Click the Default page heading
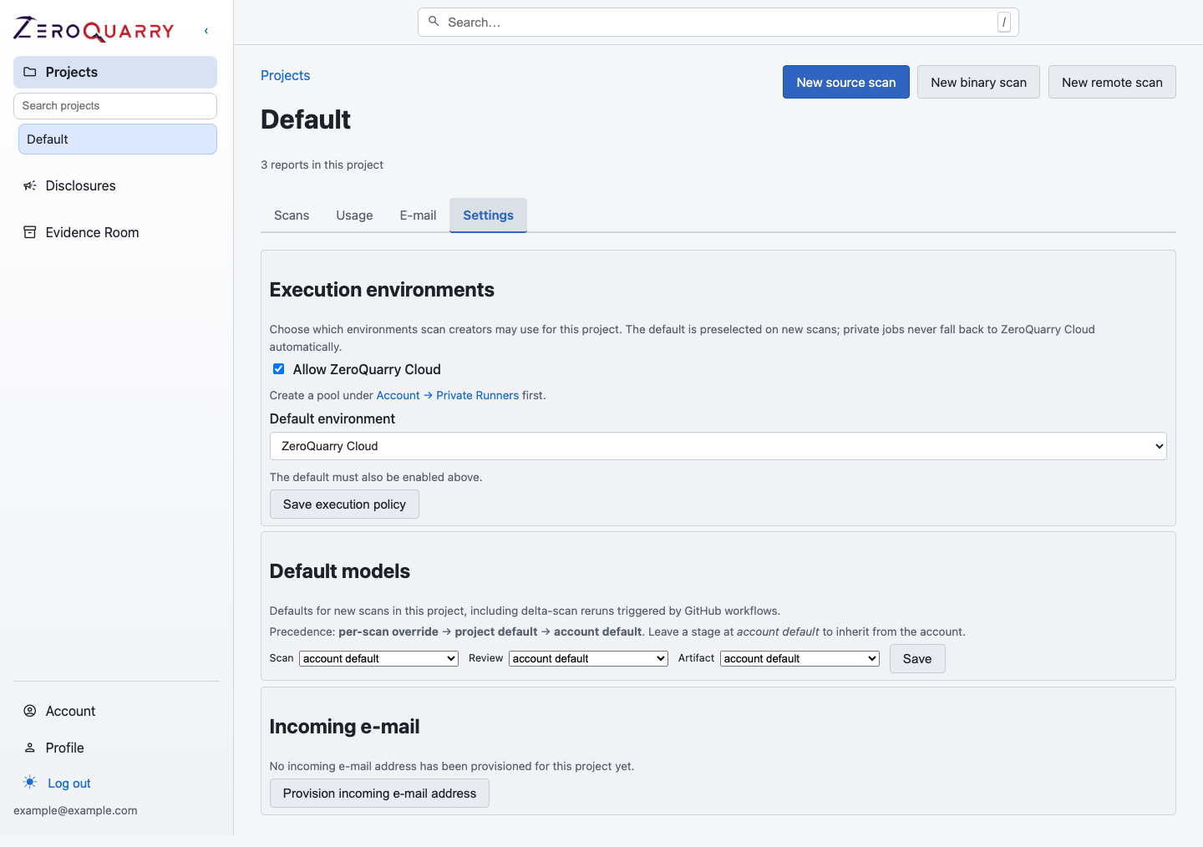The image size is (1203, 847). coord(306,119)
